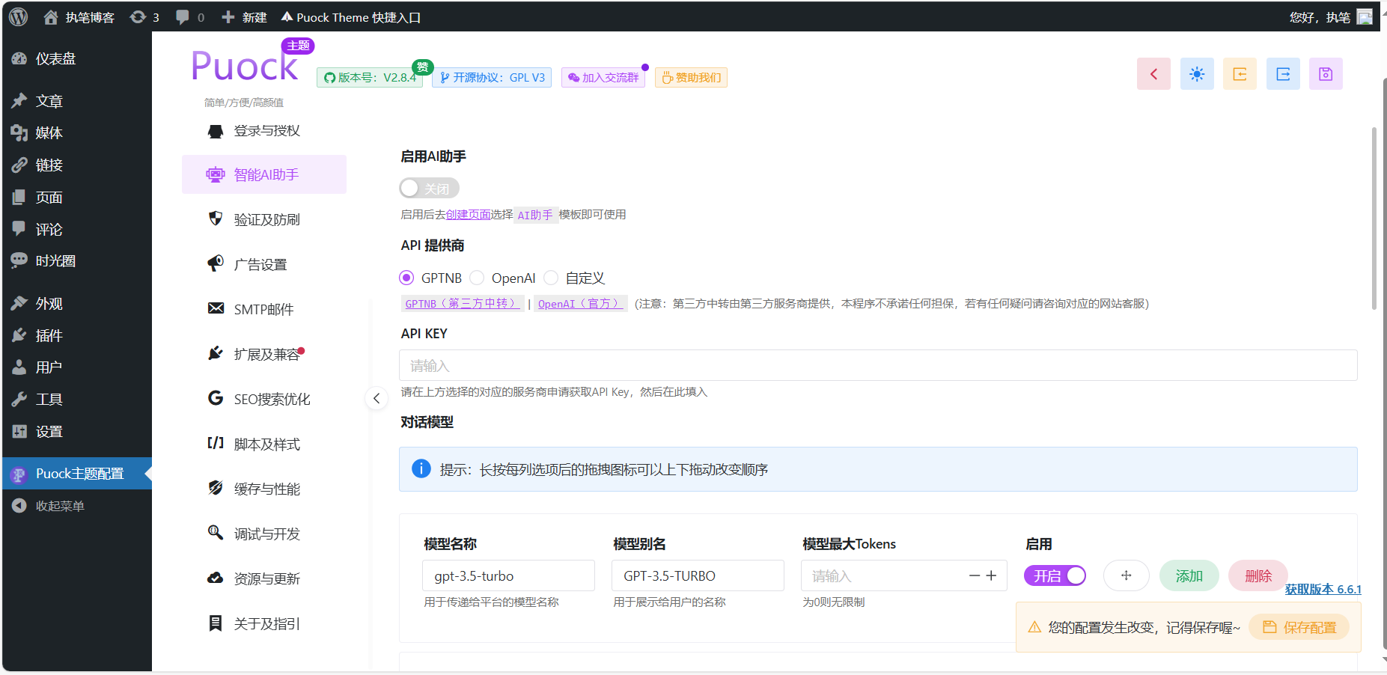Click the Puock logo title

click(245, 66)
